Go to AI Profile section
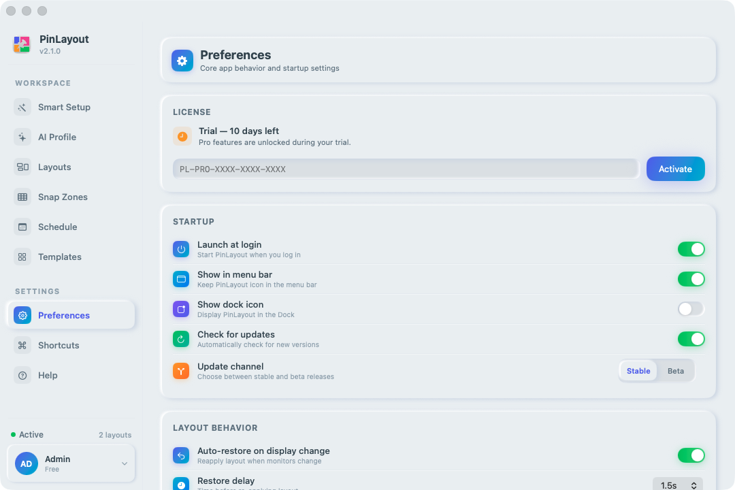735x490 pixels. [x=71, y=137]
